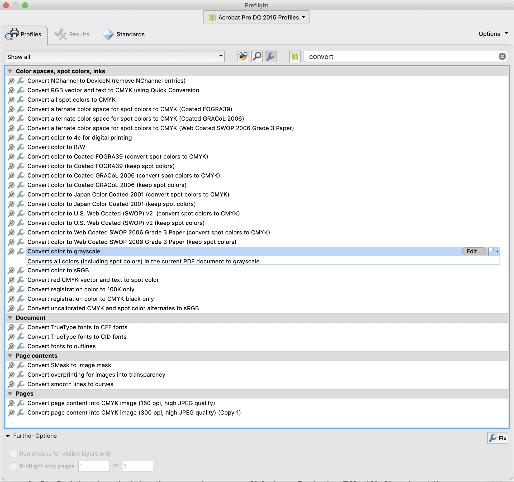
Task: Click the wrench icon beside Convert color to grayscale
Action: coord(21,252)
